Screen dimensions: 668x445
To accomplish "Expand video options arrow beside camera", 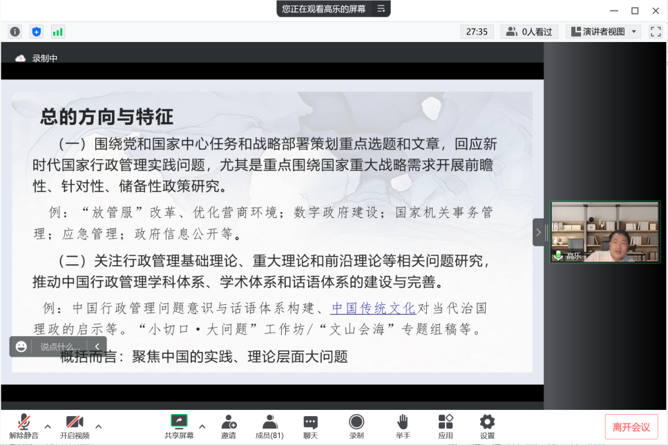I will click(x=98, y=426).
